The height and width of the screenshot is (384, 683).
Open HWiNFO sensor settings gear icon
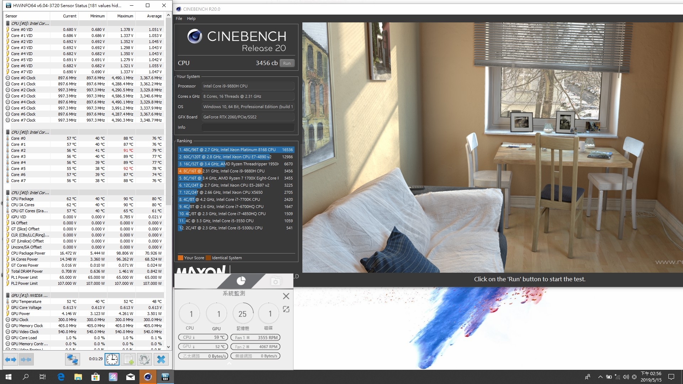point(144,359)
